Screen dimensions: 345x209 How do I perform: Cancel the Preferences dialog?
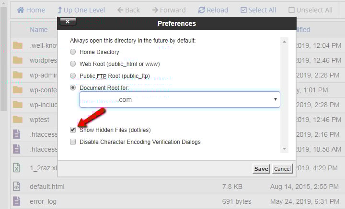[x=282, y=169]
